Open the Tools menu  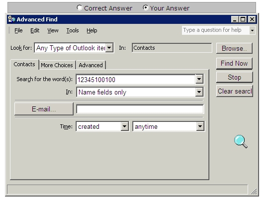click(73, 30)
